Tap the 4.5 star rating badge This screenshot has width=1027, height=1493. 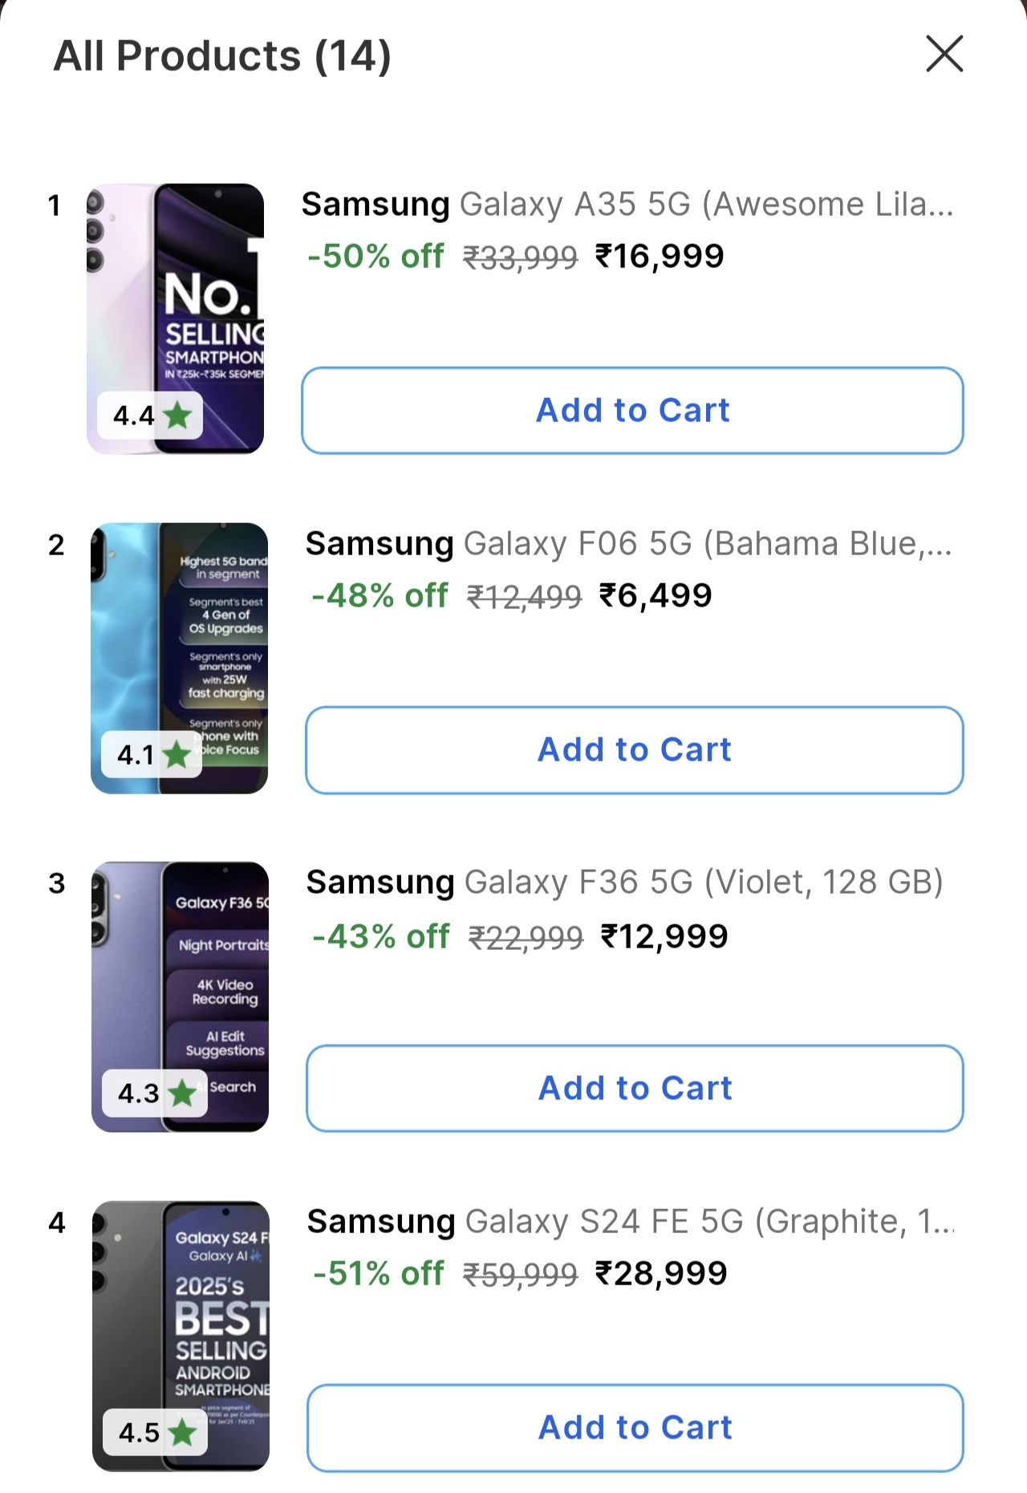coord(156,1432)
